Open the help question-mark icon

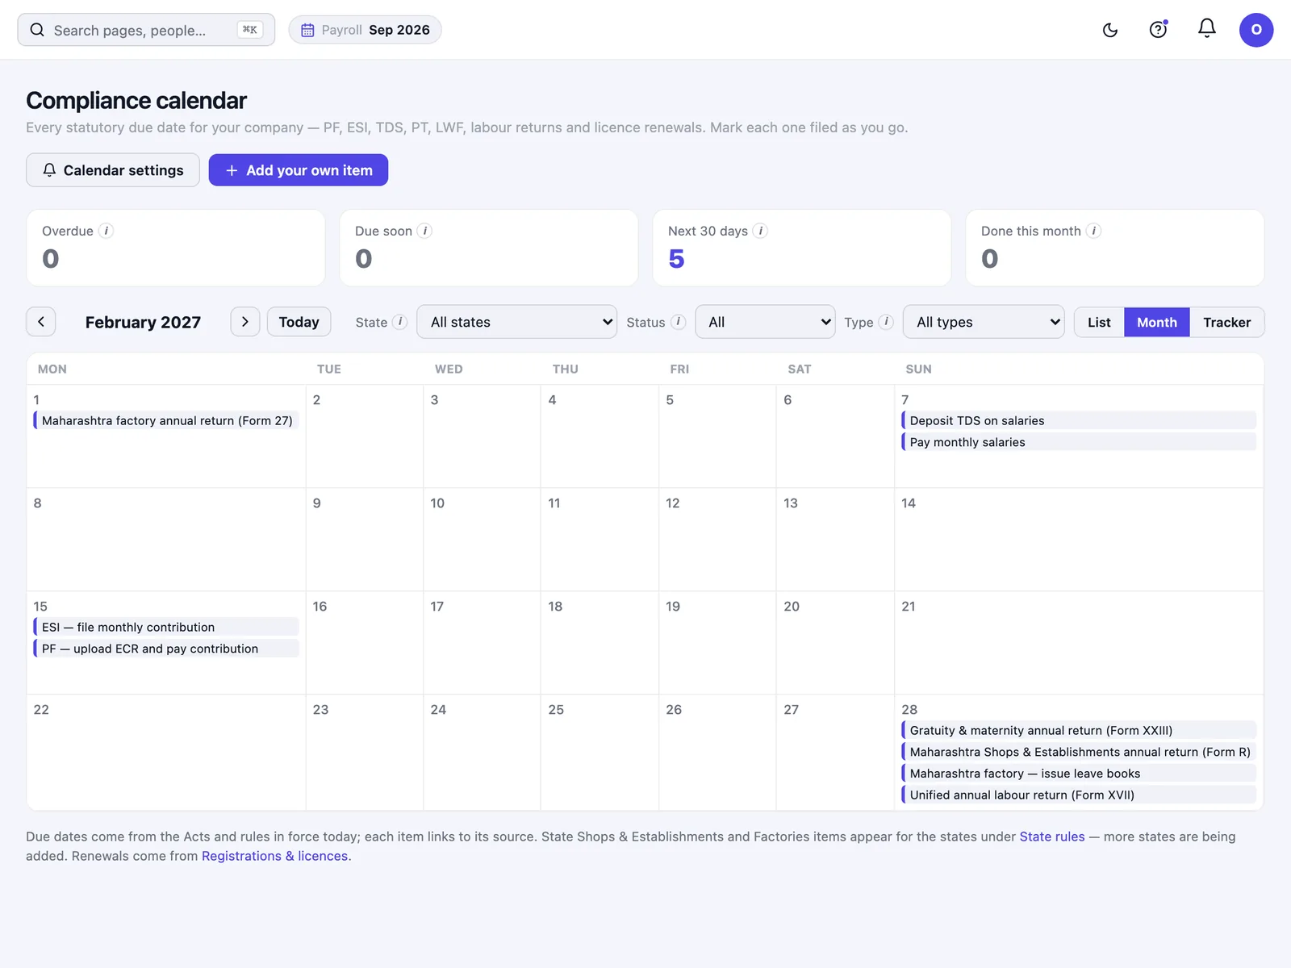click(x=1158, y=30)
